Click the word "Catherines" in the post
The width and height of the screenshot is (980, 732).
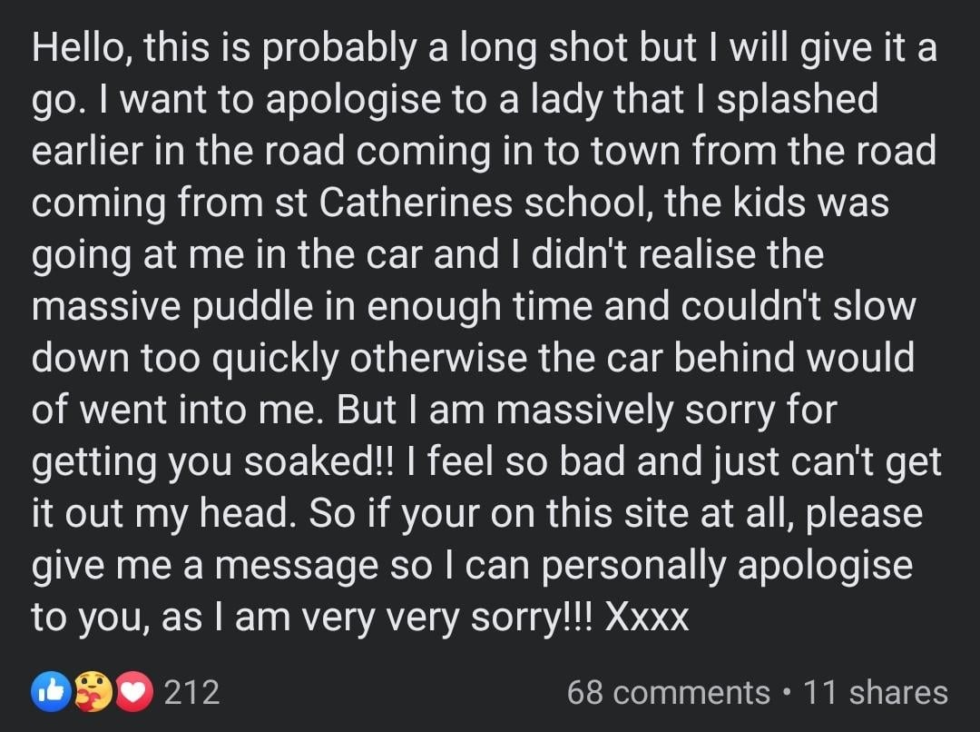[416, 203]
